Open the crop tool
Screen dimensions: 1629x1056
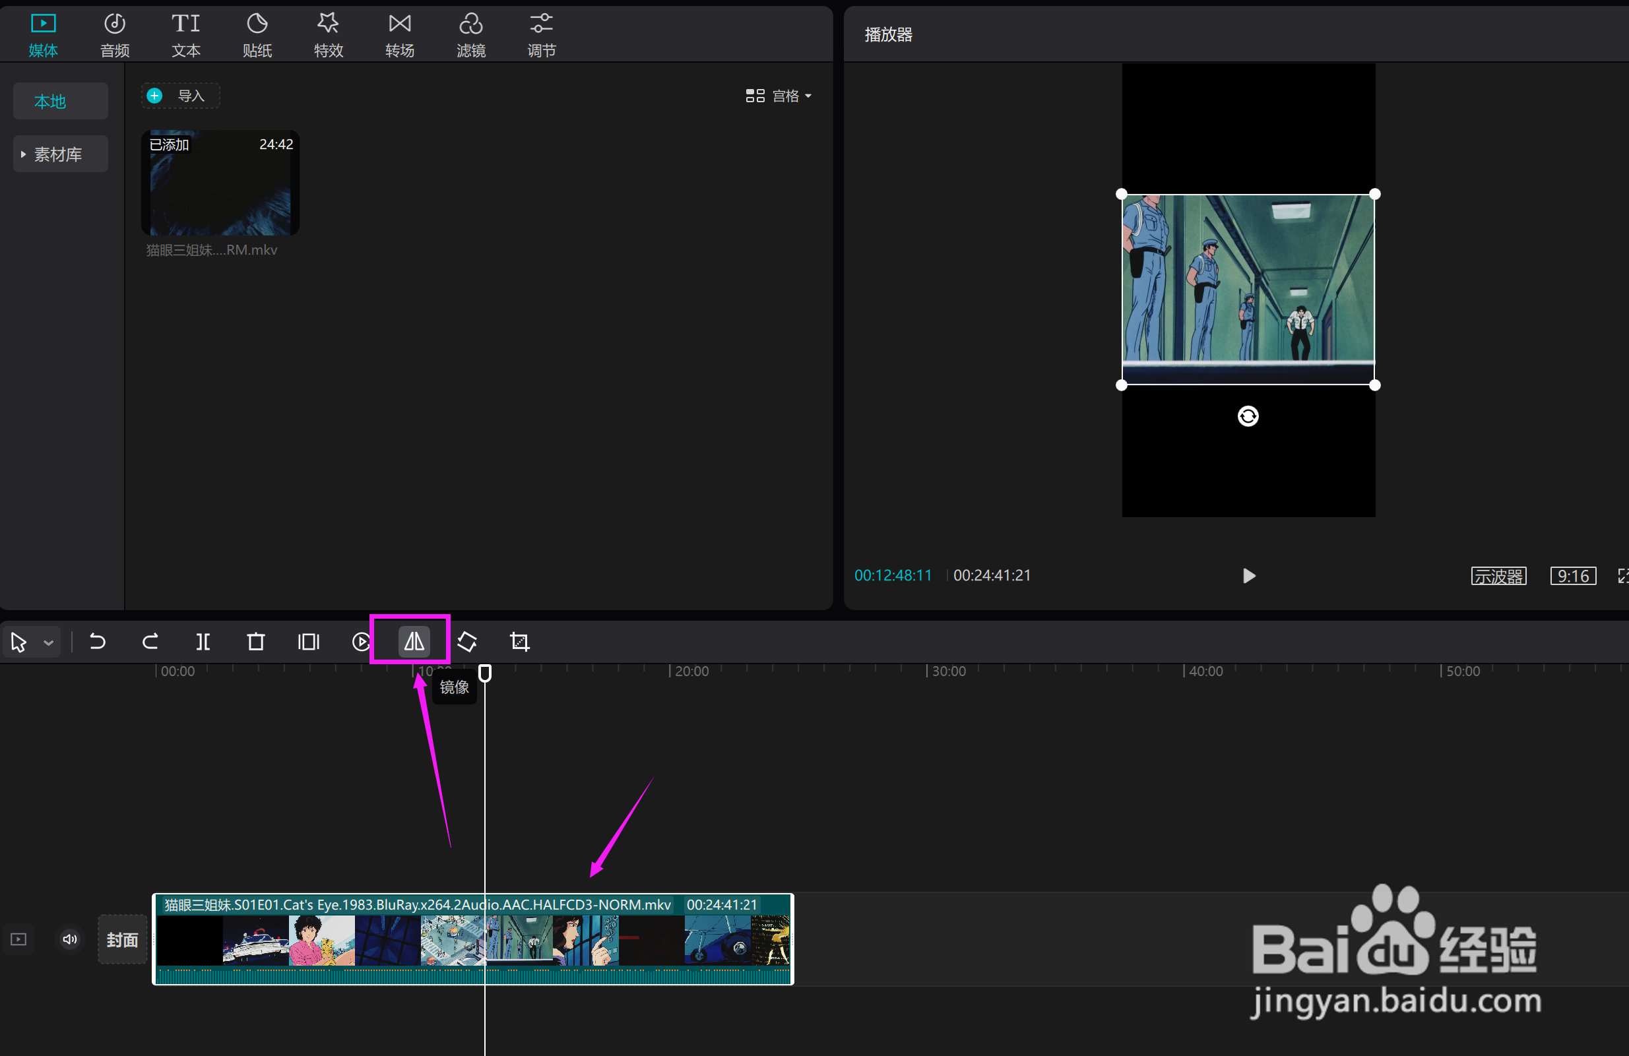click(x=519, y=642)
